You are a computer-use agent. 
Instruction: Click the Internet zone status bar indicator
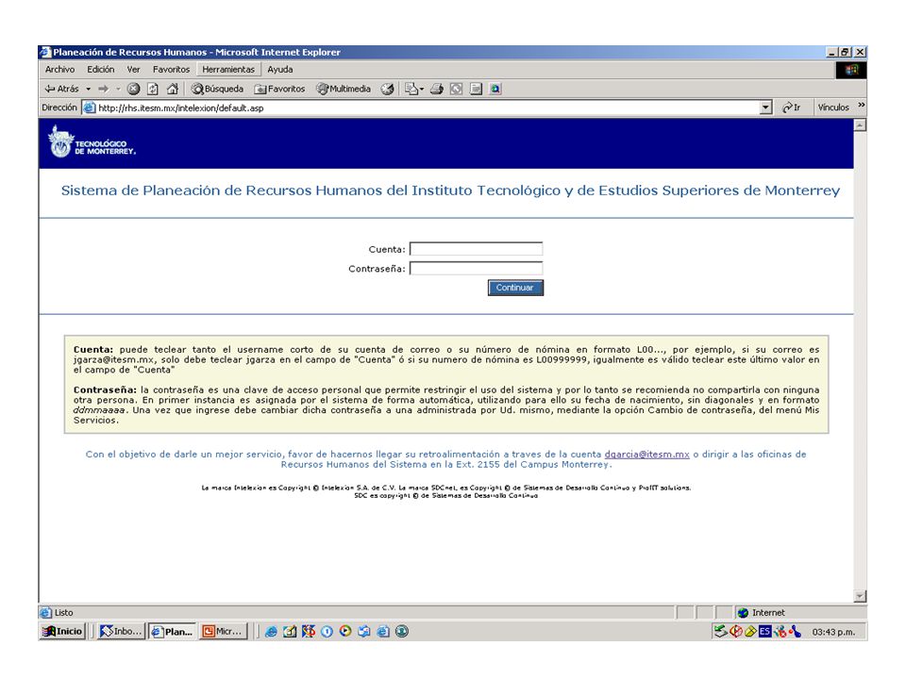click(x=762, y=613)
